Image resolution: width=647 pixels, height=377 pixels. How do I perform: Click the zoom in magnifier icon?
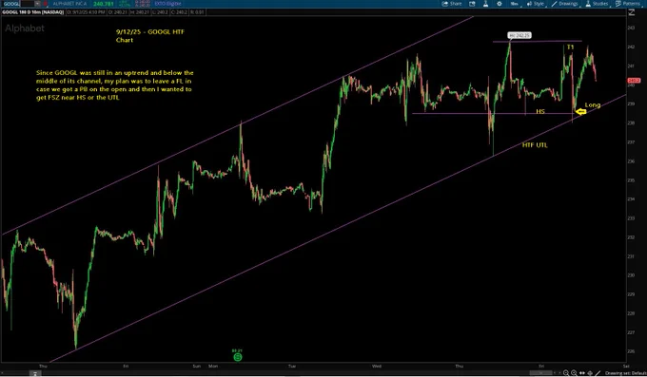[x=574, y=373]
